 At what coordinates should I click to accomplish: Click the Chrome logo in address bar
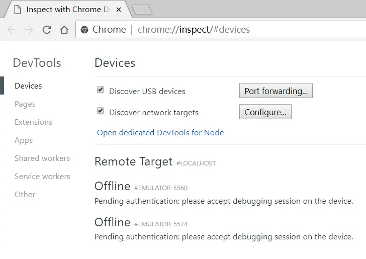[x=84, y=30]
